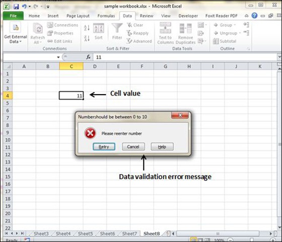Click the Redo icon in quick access toolbar

pyautogui.click(x=36, y=7)
